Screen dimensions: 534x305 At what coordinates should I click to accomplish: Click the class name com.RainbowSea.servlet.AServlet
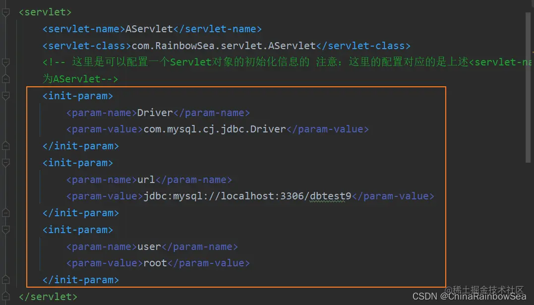(x=224, y=46)
